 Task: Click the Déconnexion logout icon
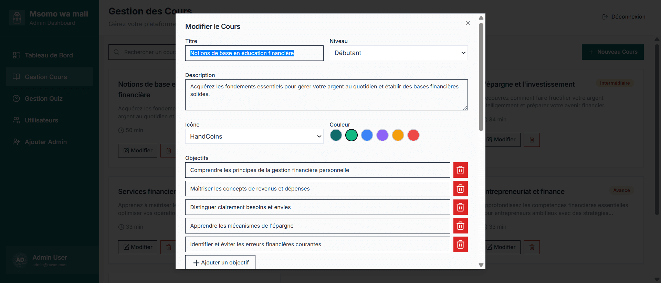point(605,17)
